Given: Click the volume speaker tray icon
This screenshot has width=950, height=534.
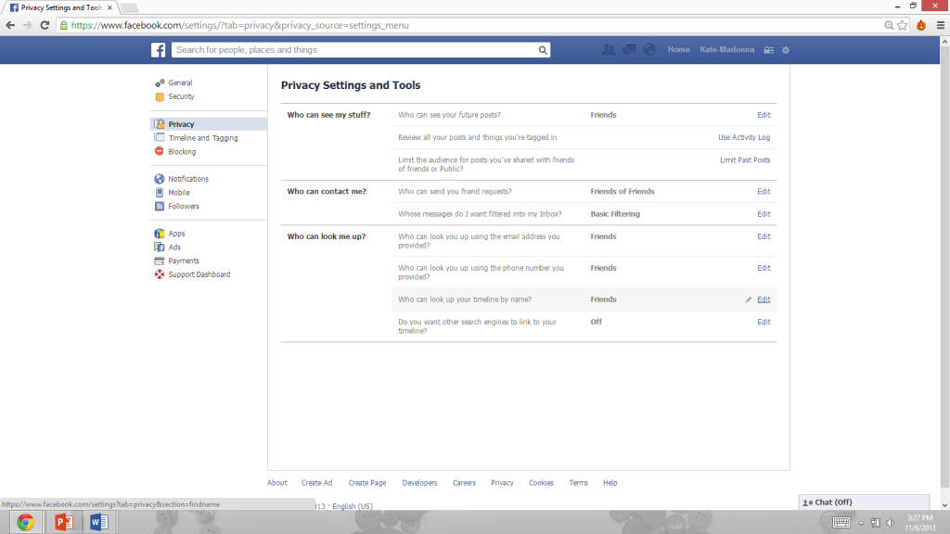Looking at the screenshot, I should coord(890,523).
